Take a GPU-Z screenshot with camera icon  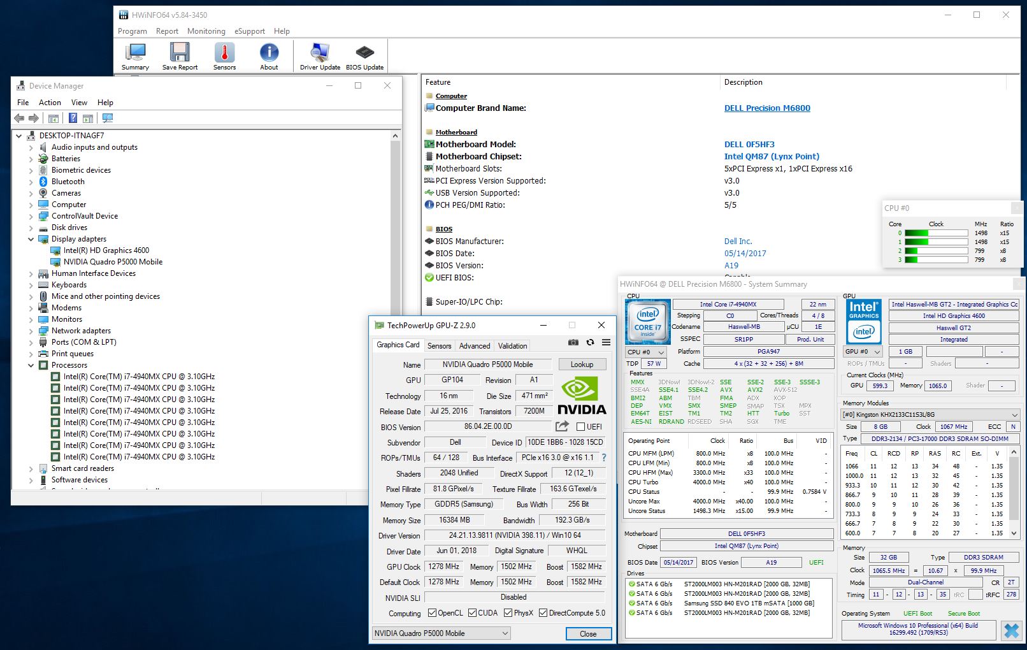573,342
